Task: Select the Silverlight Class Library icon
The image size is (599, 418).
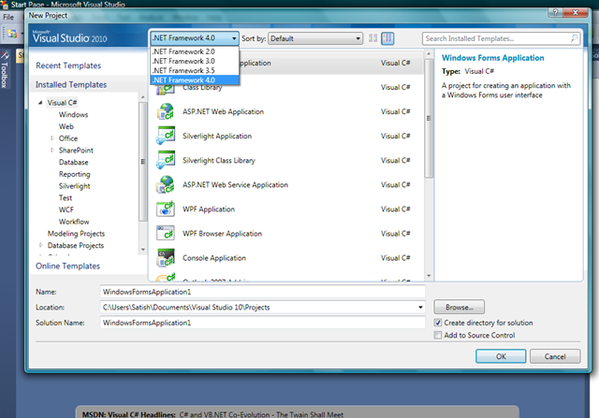Action: point(166,161)
